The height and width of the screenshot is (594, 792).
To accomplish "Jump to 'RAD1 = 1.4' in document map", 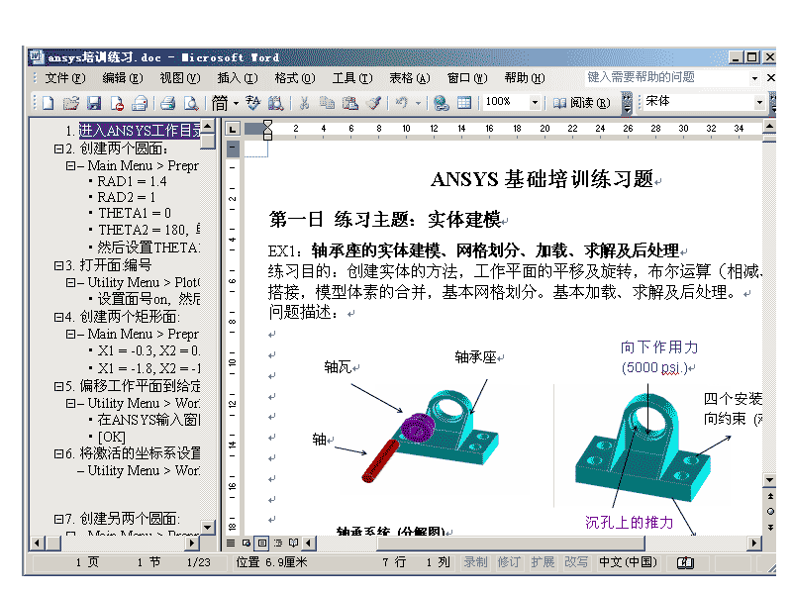I will pos(132,181).
